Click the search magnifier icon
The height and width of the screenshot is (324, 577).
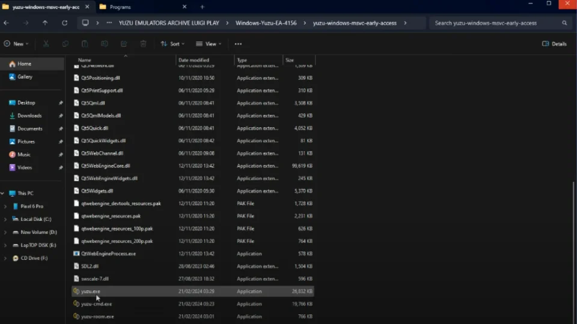564,23
